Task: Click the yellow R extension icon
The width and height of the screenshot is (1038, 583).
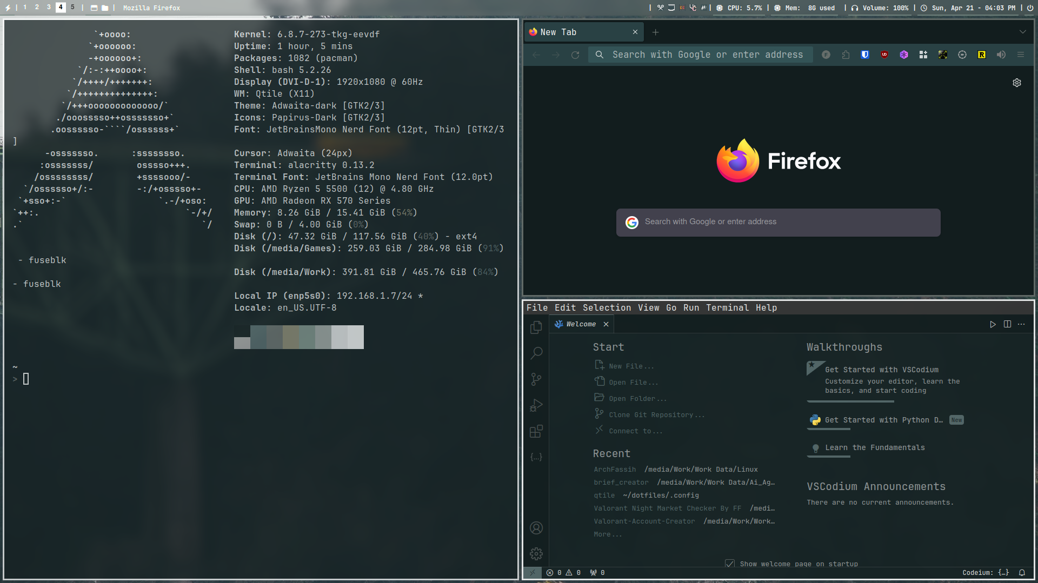Action: click(x=982, y=55)
